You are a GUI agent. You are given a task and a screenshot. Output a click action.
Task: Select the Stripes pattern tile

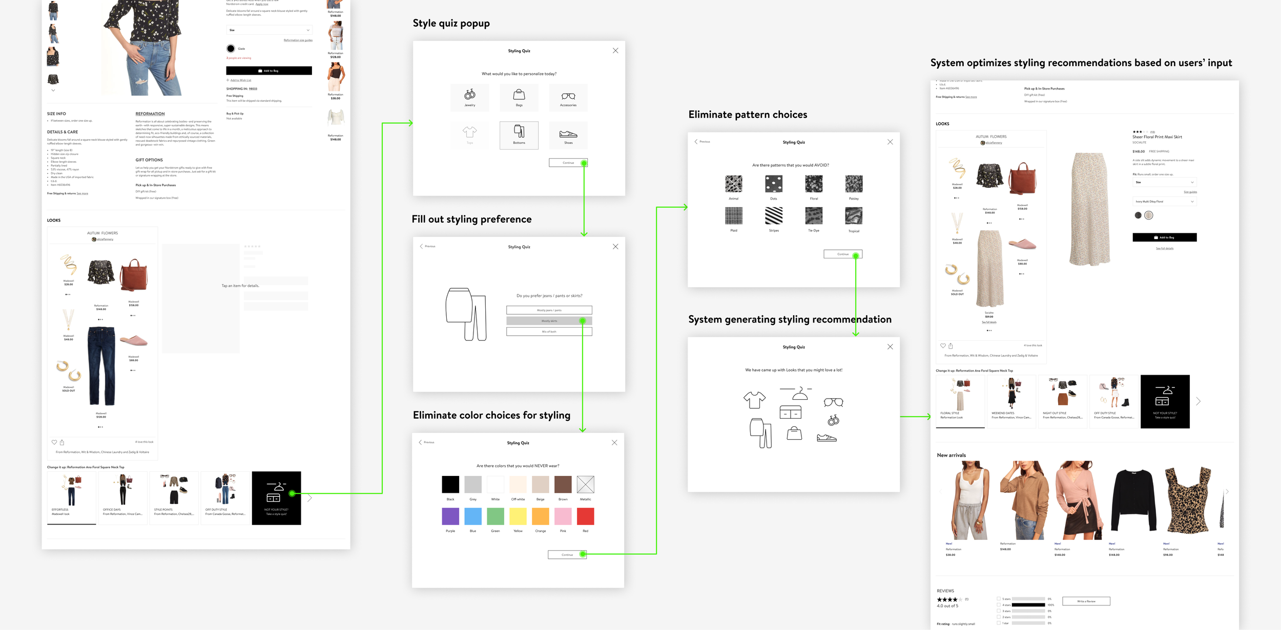(773, 216)
